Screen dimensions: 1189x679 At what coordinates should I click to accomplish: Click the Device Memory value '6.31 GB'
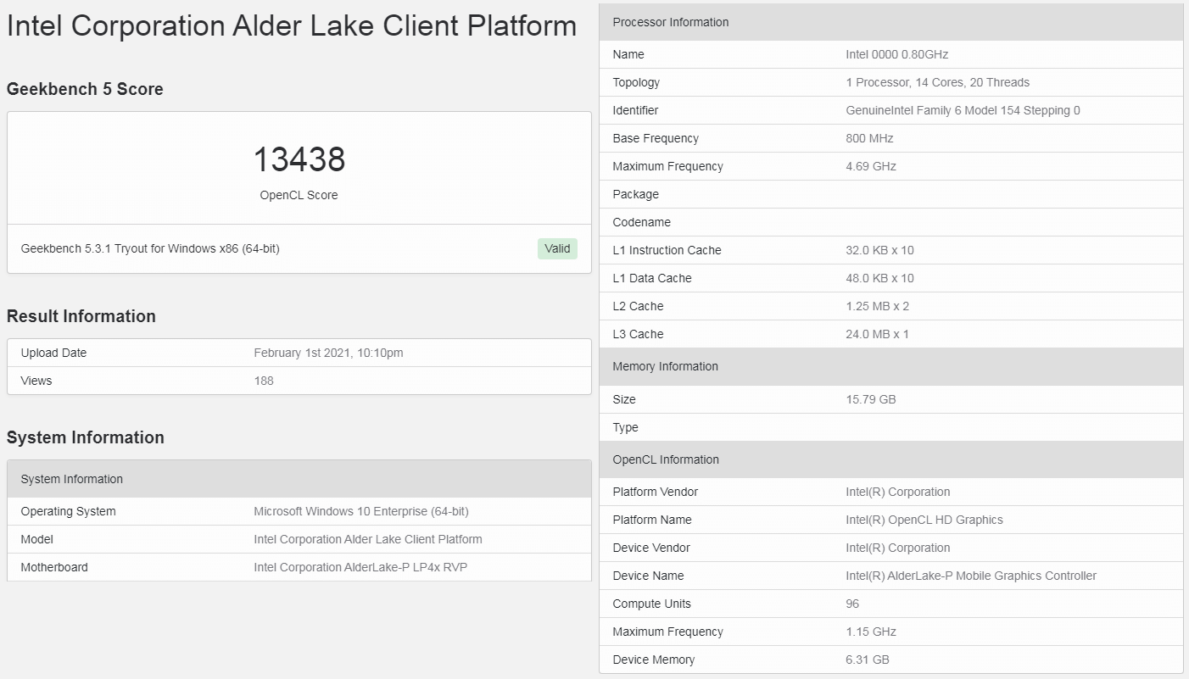tap(868, 660)
